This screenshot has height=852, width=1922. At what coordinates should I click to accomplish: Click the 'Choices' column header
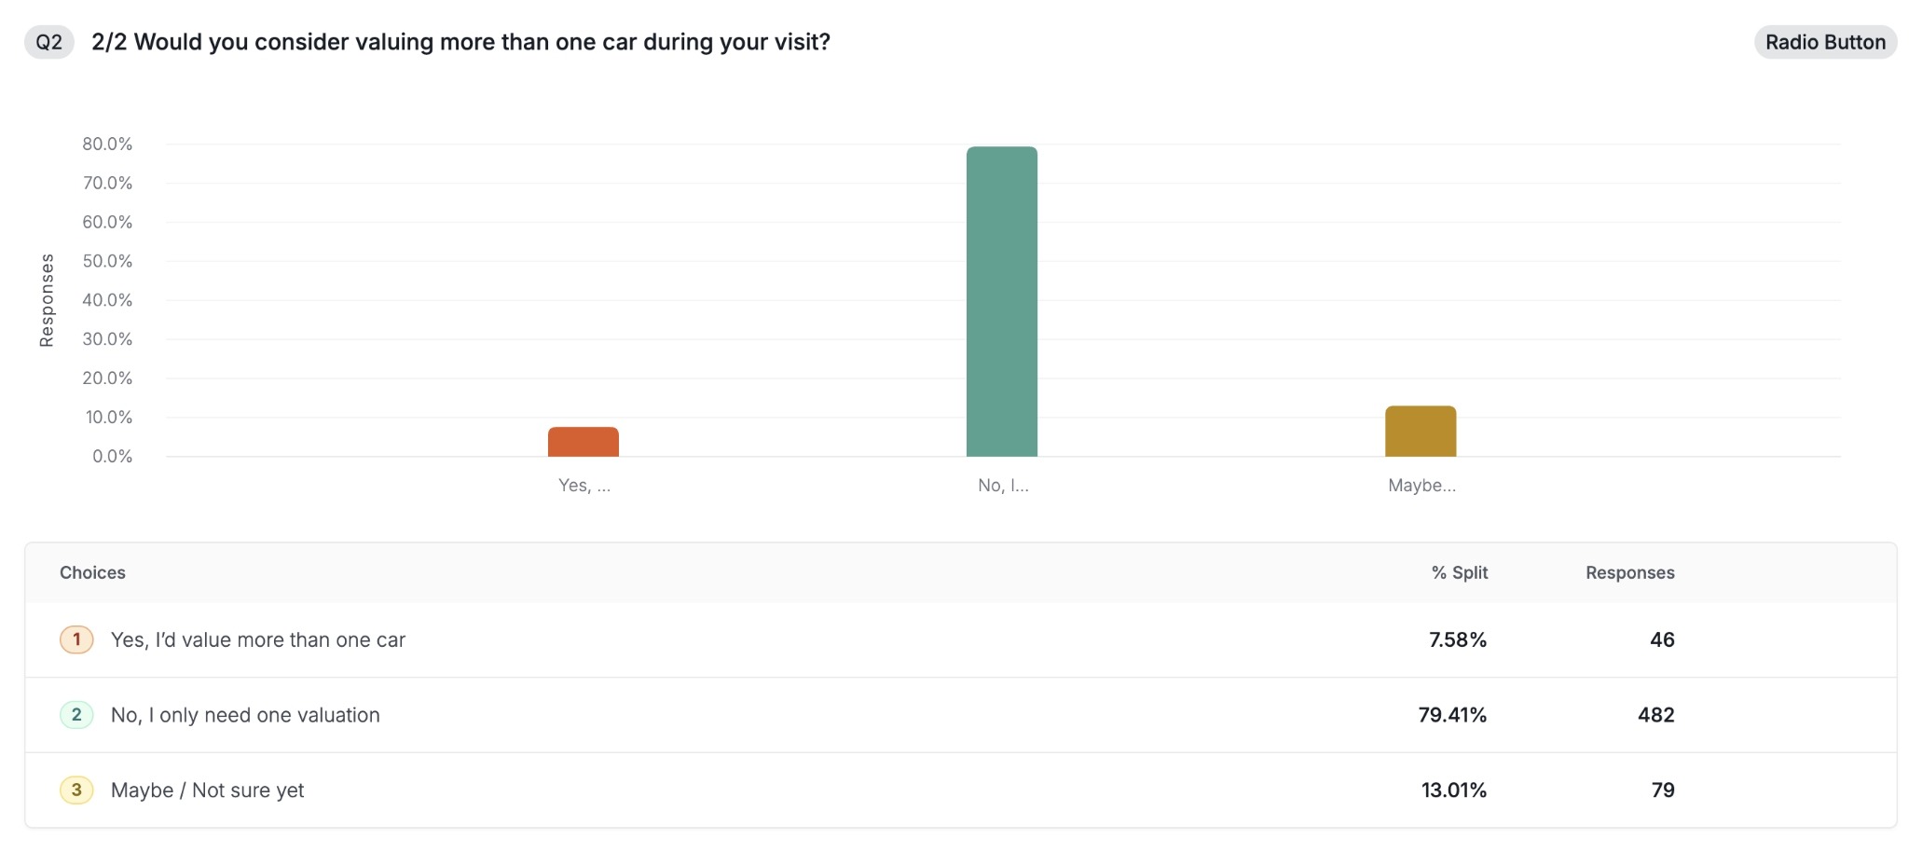tap(92, 572)
